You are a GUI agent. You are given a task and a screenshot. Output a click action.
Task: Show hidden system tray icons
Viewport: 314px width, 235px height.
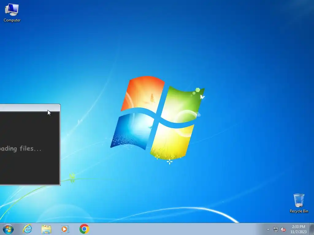pos(268,229)
